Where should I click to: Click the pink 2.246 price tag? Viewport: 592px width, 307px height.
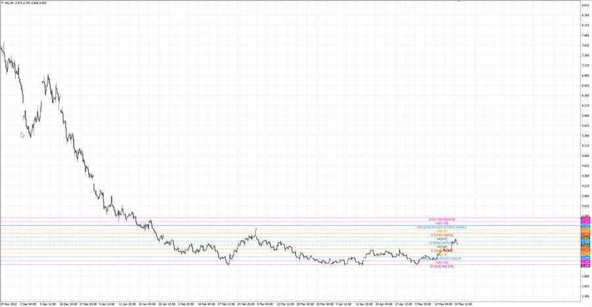[x=585, y=262]
